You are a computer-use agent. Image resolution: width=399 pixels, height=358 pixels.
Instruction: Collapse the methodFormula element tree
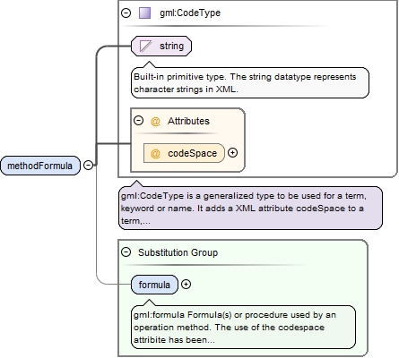(88, 165)
